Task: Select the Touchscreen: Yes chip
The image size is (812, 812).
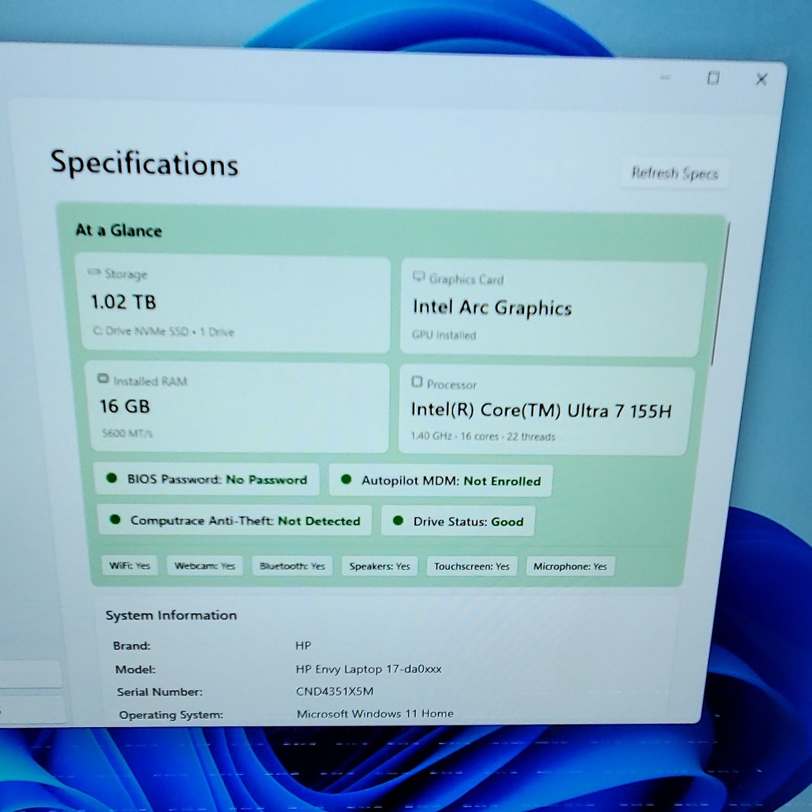Action: tap(472, 566)
